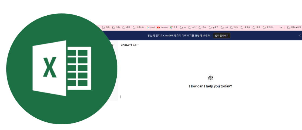This screenshot has height=130, width=302.
Task: Open the 아두이노 bookmark folder
Action: (x=138, y=28)
